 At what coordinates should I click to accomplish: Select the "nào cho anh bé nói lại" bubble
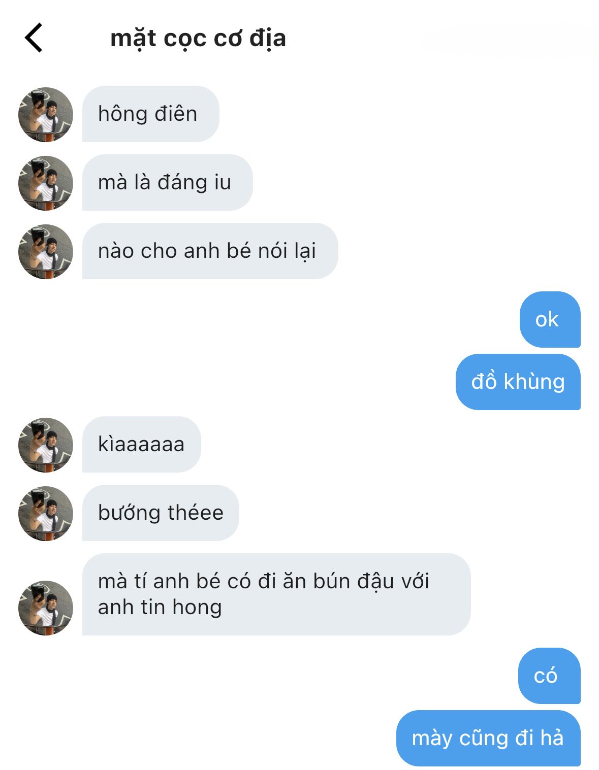(x=210, y=251)
